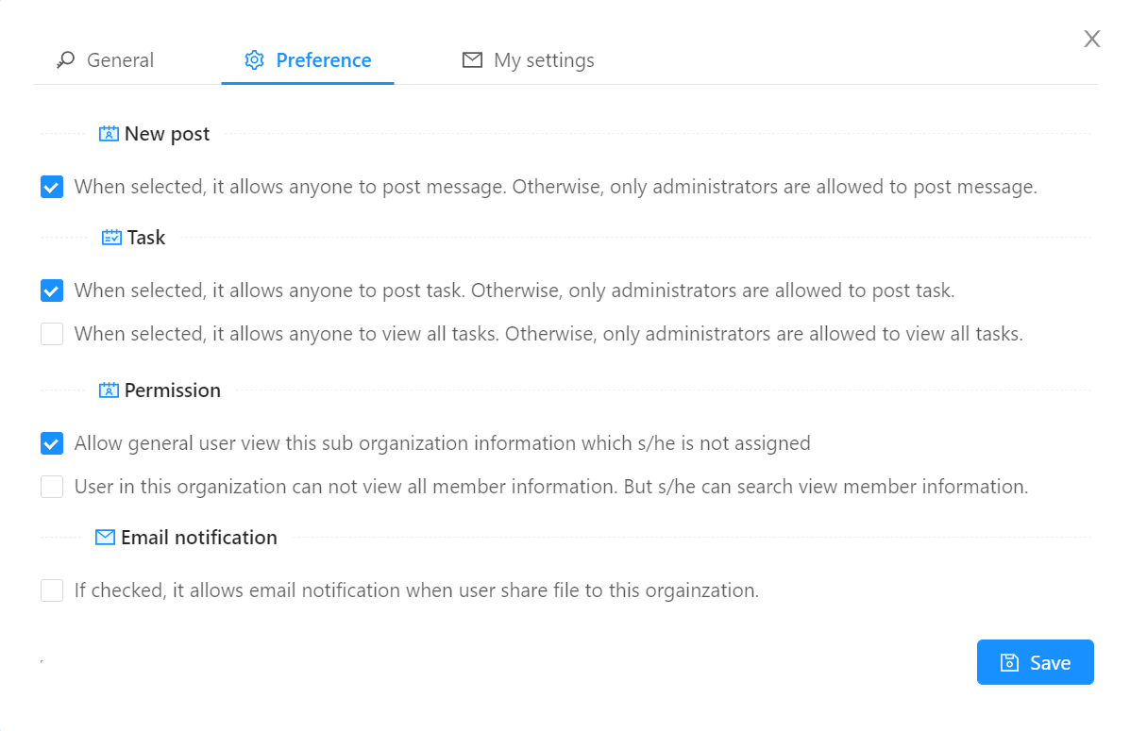Click the Save button
The width and height of the screenshot is (1130, 731).
(x=1035, y=662)
